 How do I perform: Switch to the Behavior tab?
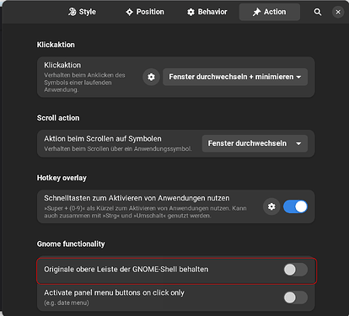[x=207, y=12]
